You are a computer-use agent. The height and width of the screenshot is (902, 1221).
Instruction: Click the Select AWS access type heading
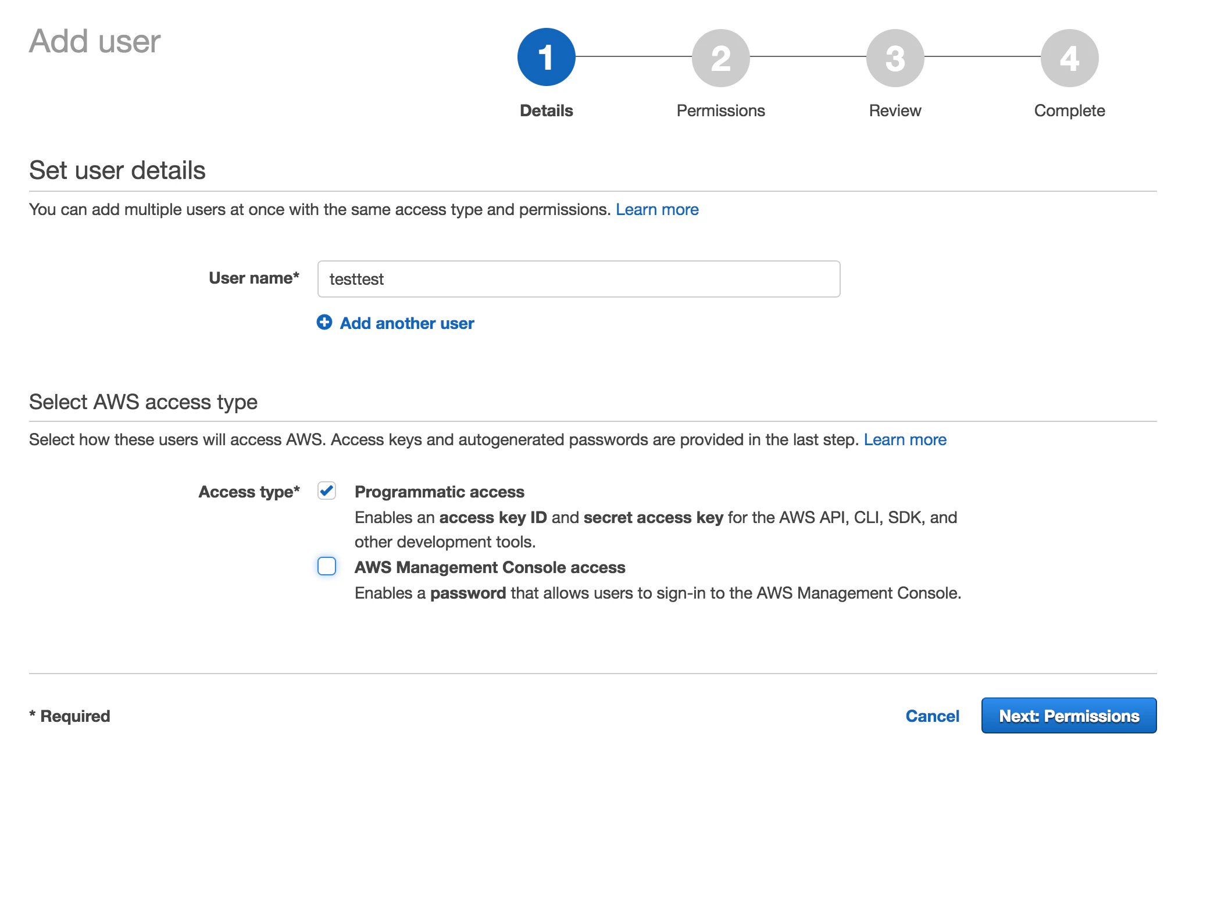[x=143, y=402]
